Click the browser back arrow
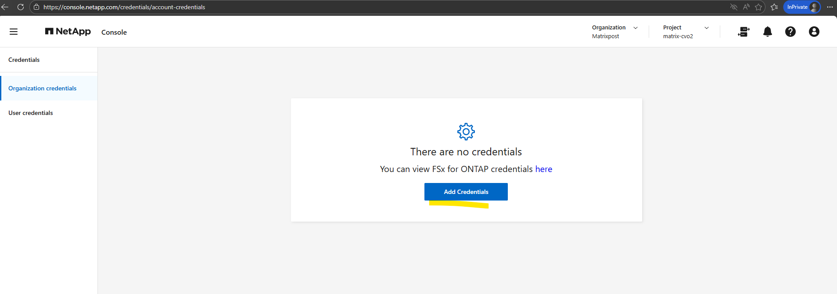The image size is (837, 294). pos(5,7)
